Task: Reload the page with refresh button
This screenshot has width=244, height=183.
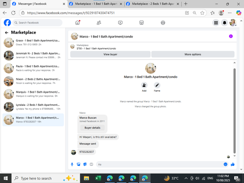Action: [x=13, y=13]
